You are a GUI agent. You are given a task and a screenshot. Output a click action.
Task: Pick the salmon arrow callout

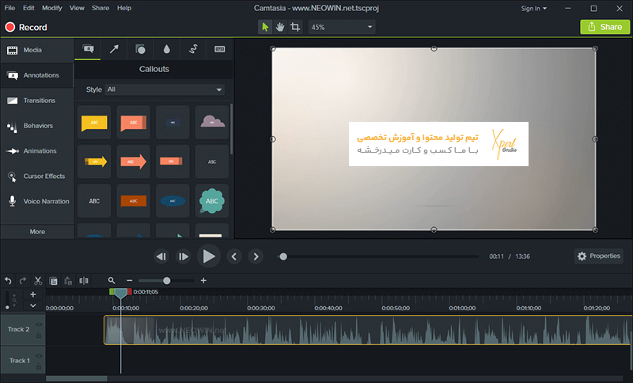pyautogui.click(x=133, y=161)
